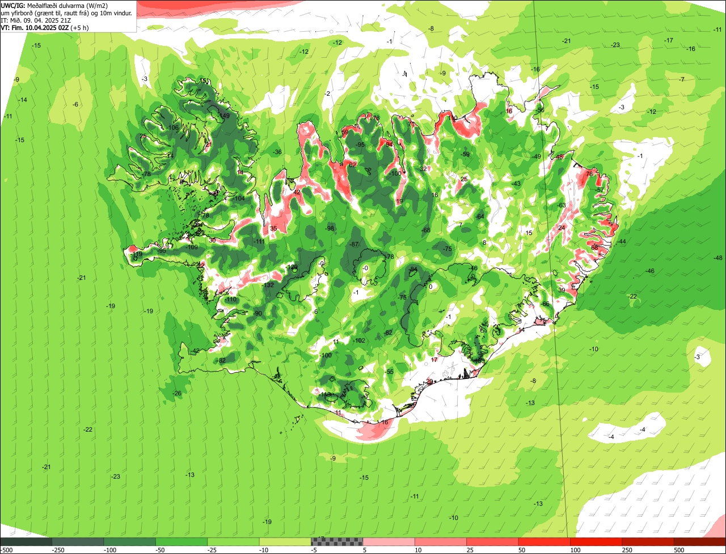The height and width of the screenshot is (554, 726).
Task: Click the legend label '500'
Action: pos(679,550)
